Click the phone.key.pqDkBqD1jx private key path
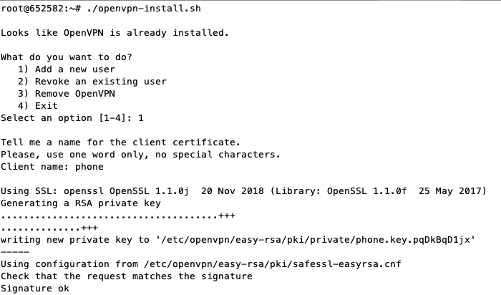The height and width of the screenshot is (295, 501). coord(316,240)
